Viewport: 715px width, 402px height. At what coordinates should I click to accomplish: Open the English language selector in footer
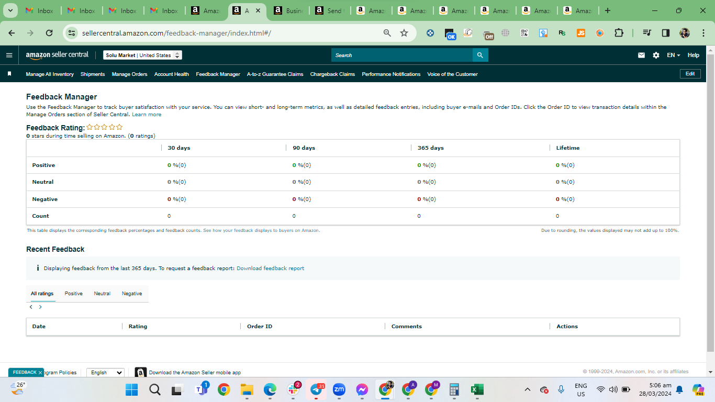click(105, 372)
